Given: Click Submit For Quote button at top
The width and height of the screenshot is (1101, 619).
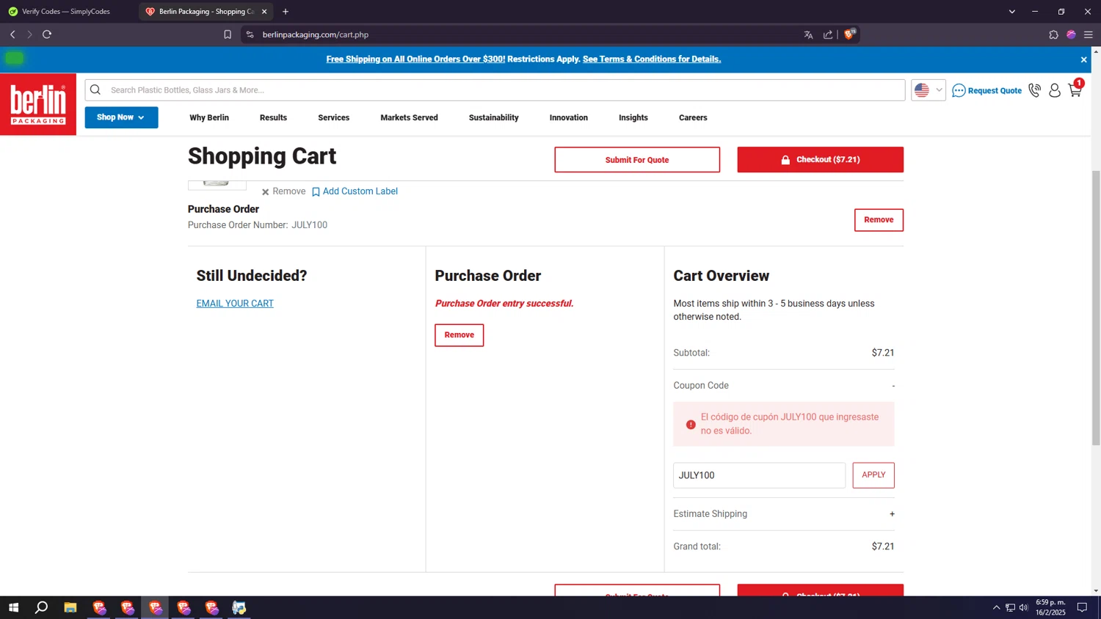Looking at the screenshot, I should coord(637,160).
